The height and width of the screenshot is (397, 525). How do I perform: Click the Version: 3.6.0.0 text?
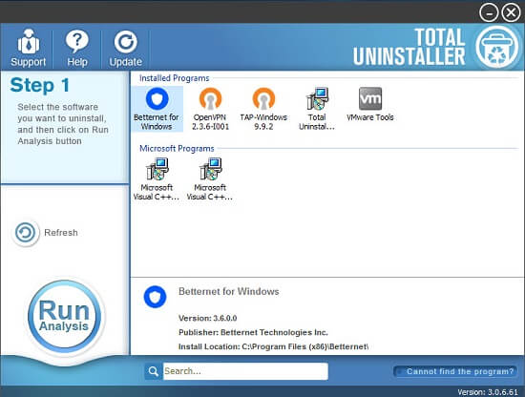(x=207, y=318)
